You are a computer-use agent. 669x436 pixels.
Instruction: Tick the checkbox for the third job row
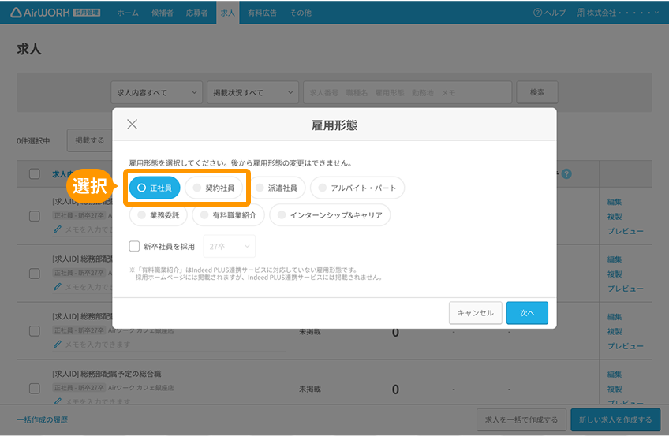click(35, 331)
